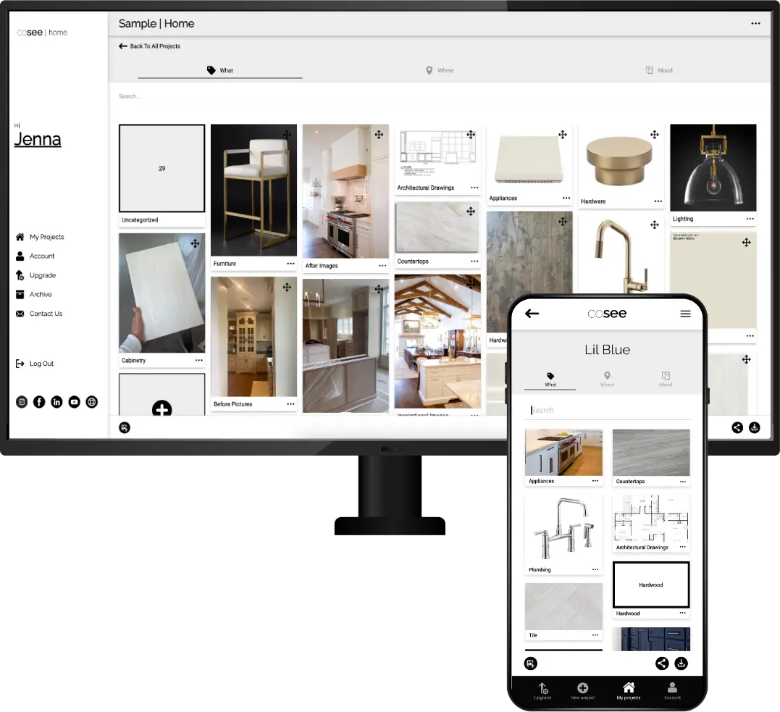Tap the hamburger menu on the phone screen
The height and width of the screenshot is (712, 780).
[x=685, y=314]
